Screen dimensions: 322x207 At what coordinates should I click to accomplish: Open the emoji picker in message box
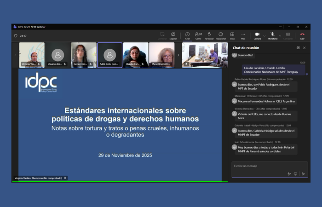point(295,174)
